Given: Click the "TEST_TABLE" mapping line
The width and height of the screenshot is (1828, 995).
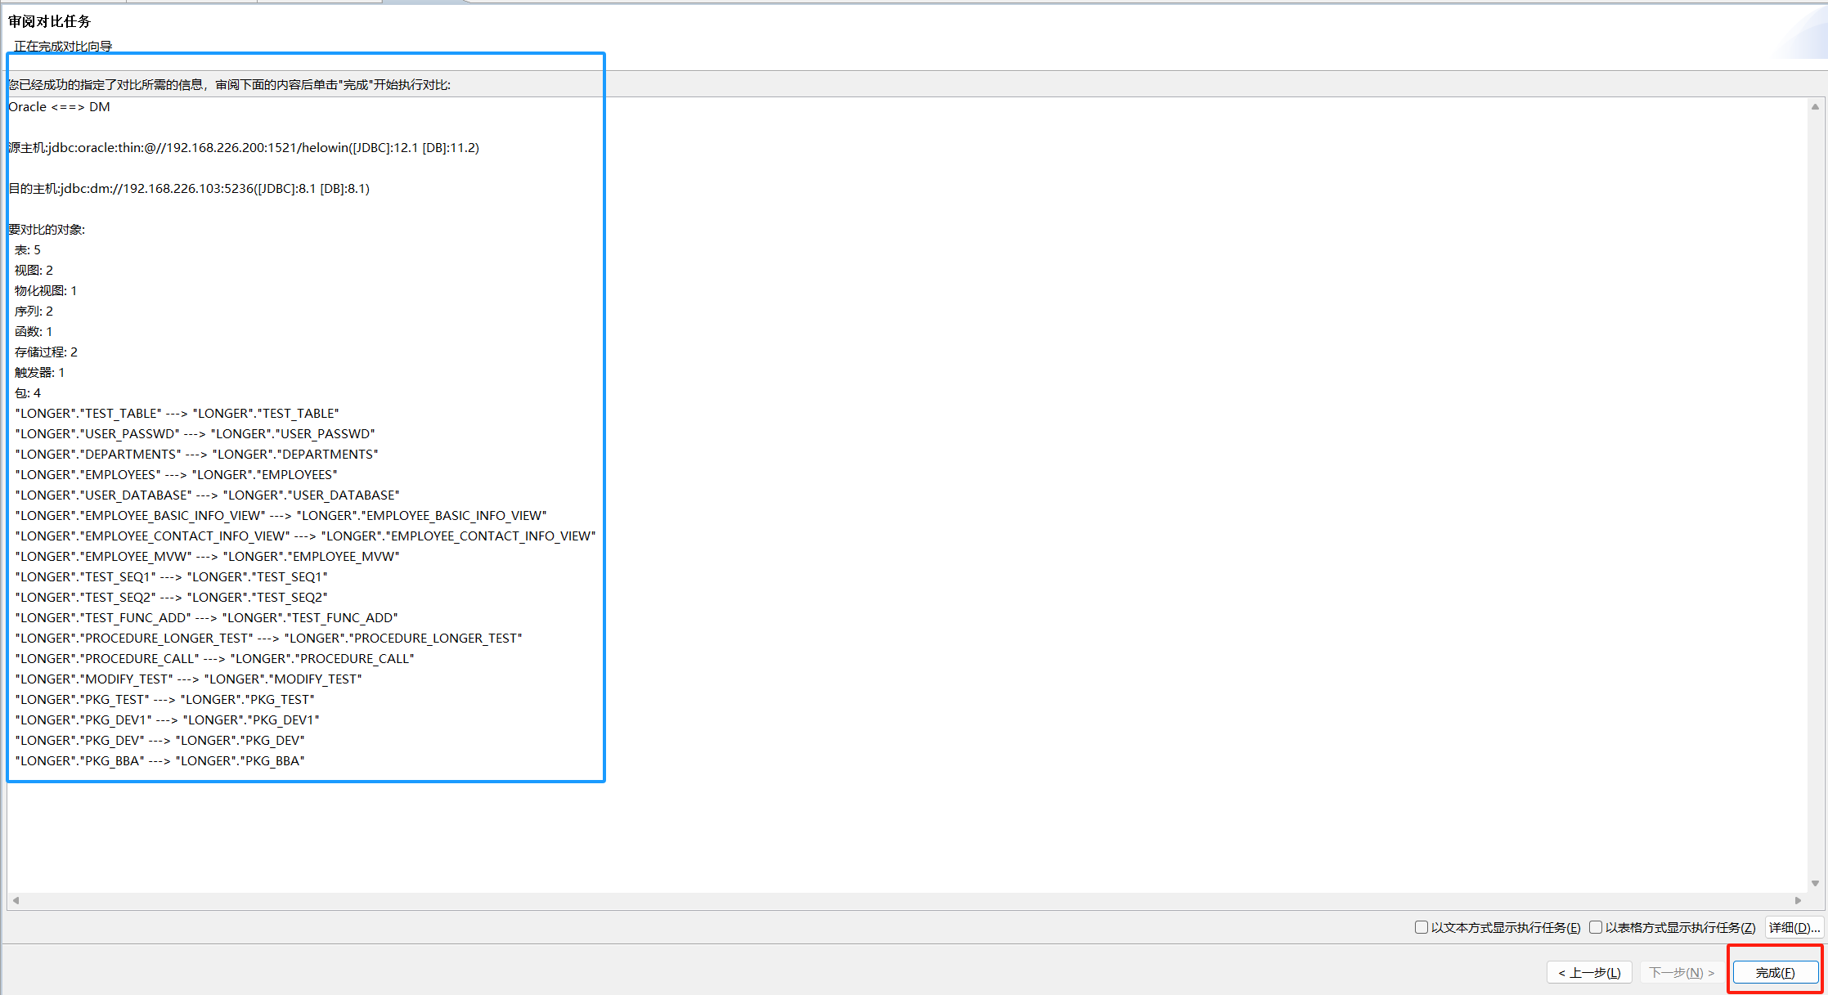Looking at the screenshot, I should (177, 414).
